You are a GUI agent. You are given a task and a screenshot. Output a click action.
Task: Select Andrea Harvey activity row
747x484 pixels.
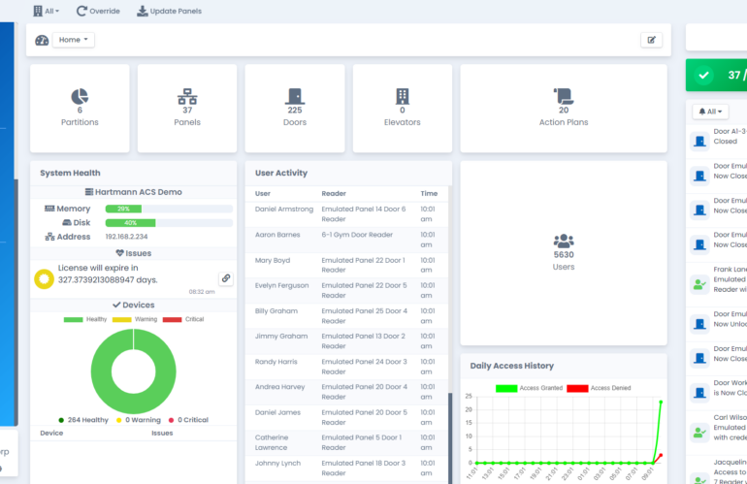pos(346,392)
